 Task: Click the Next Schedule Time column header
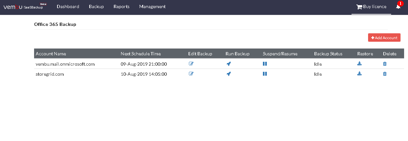tap(141, 54)
